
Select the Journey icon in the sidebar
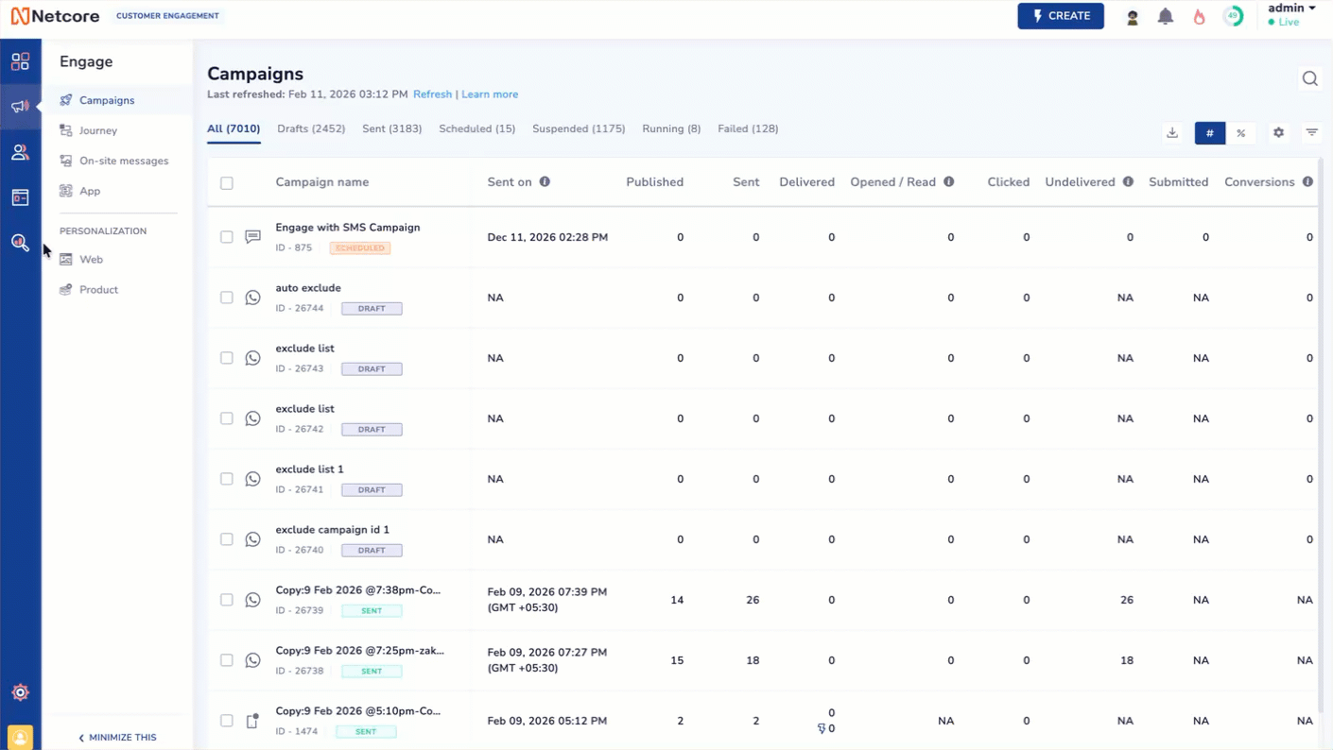coord(65,130)
